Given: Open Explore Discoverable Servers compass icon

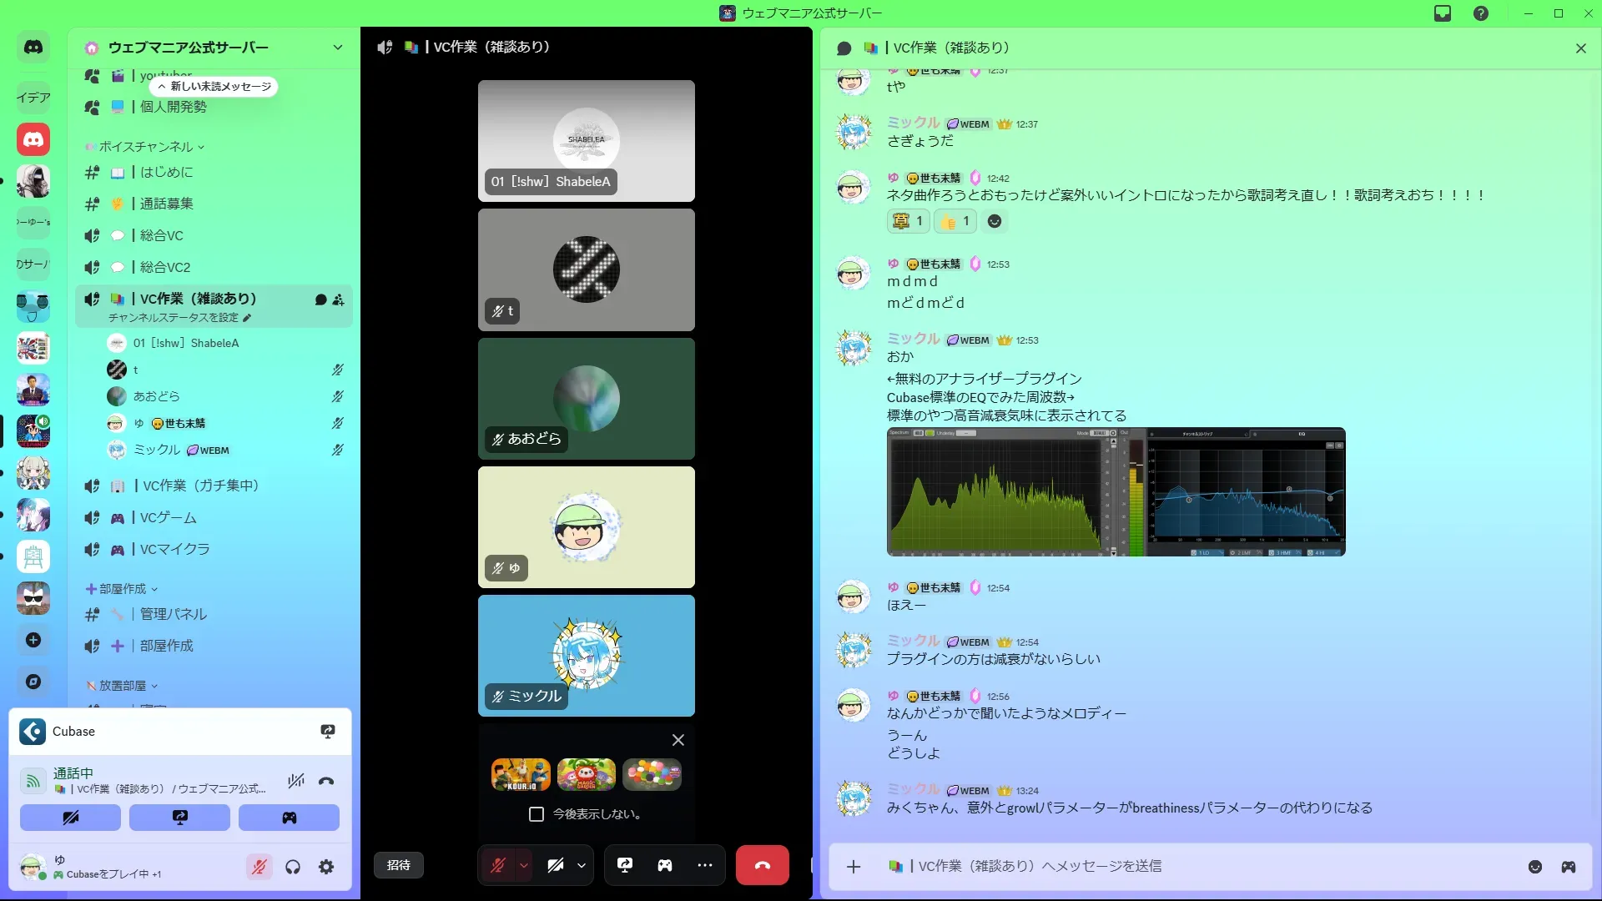Looking at the screenshot, I should (33, 682).
